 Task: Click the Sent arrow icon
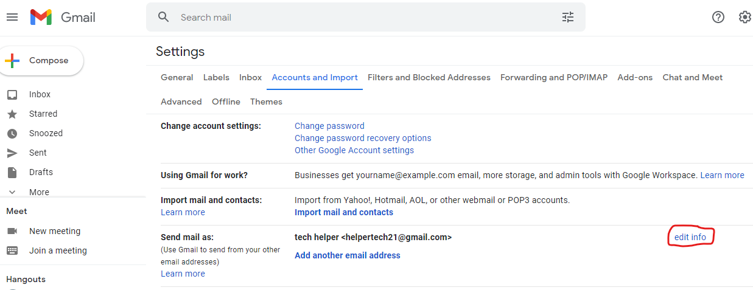click(12, 153)
